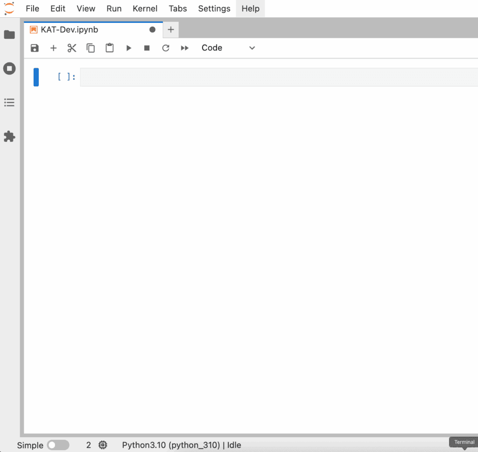Image resolution: width=478 pixels, height=452 pixels.
Task: Open the table of contents panel
Action: 9,103
